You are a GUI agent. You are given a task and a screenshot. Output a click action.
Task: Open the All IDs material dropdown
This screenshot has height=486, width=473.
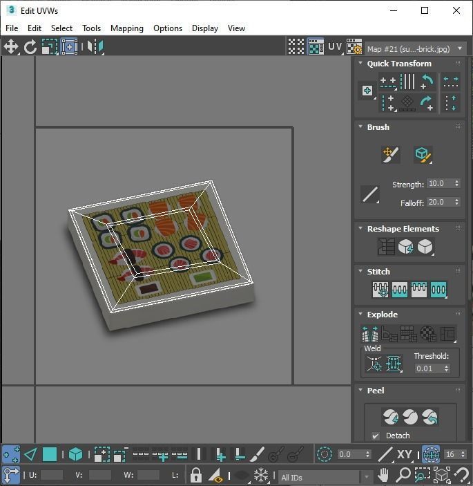point(326,477)
